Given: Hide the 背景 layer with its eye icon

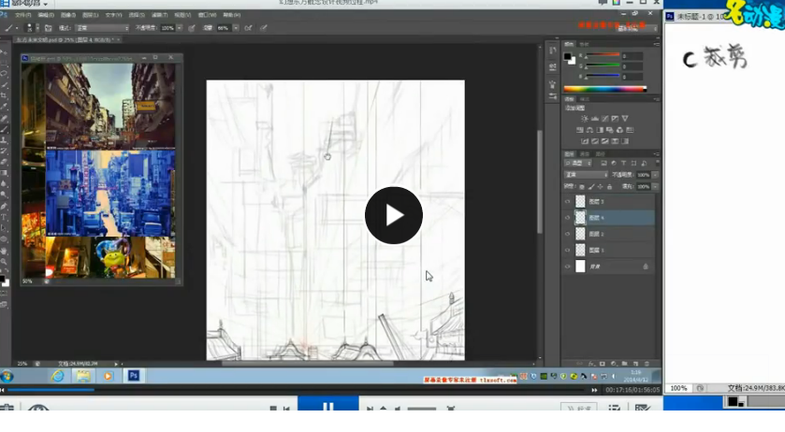Looking at the screenshot, I should point(567,266).
